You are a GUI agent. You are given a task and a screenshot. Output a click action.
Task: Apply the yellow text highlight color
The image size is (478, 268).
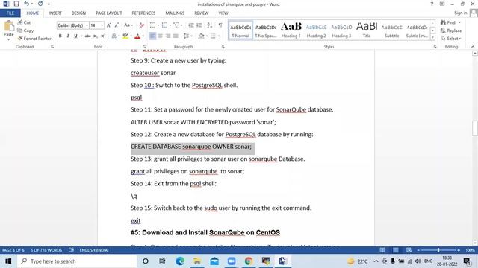pyautogui.click(x=125, y=36)
